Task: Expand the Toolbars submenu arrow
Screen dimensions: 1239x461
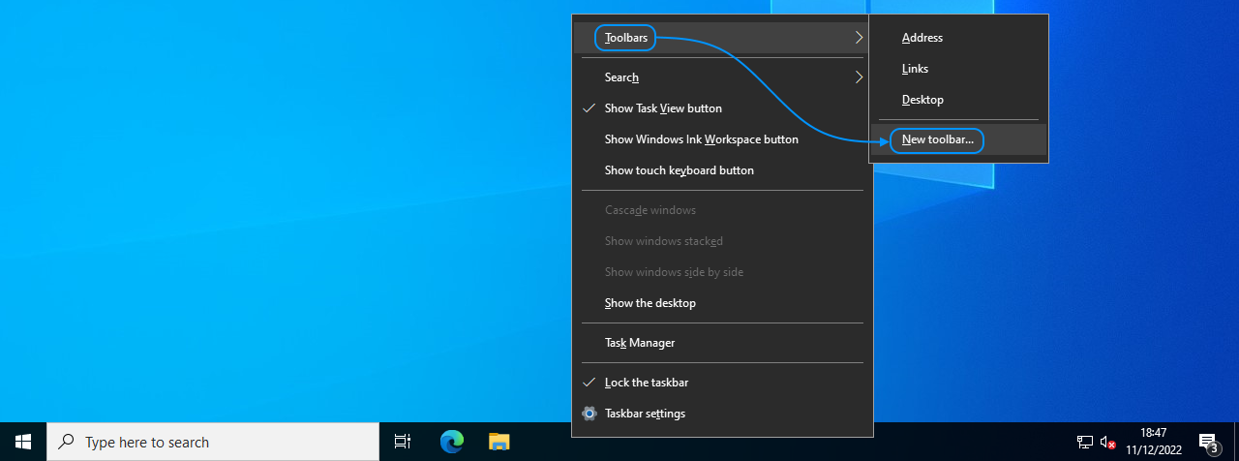Action: click(858, 38)
